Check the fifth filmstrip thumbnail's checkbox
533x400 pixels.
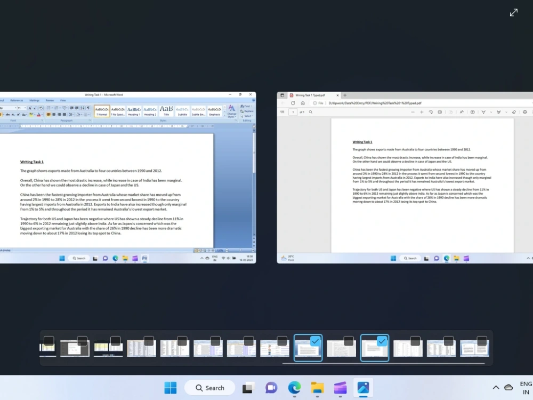182,341
